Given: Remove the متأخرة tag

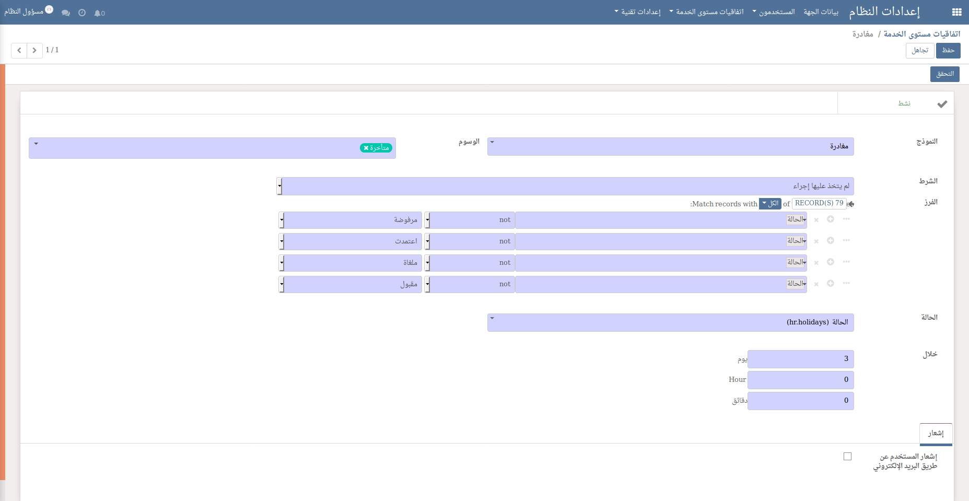Looking at the screenshot, I should (x=366, y=148).
